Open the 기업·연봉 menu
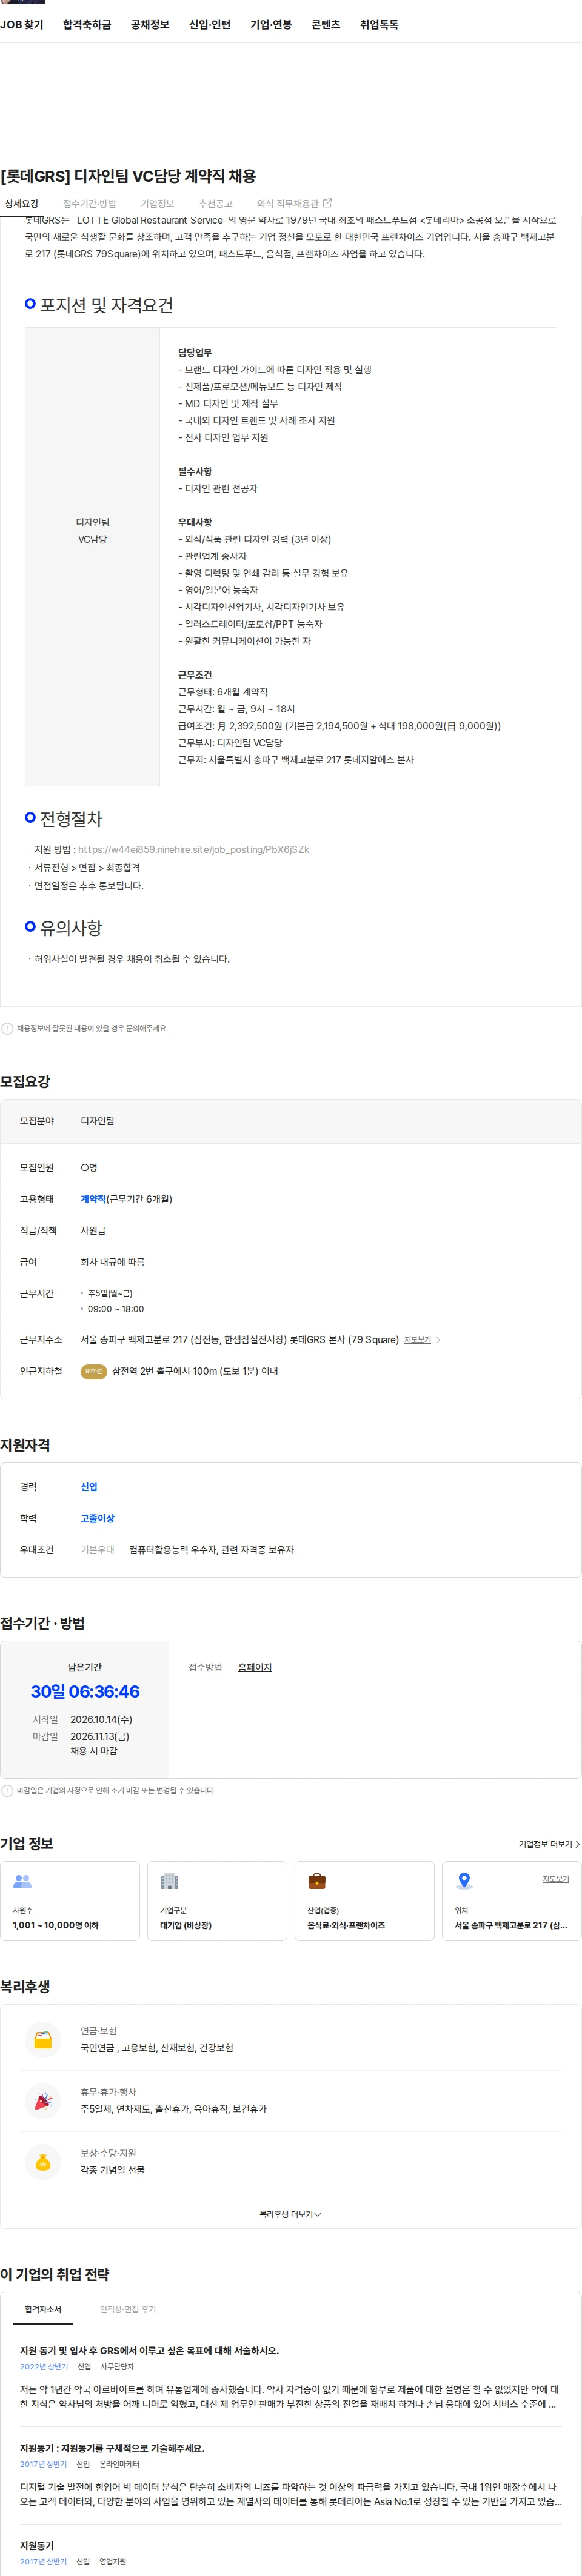This screenshot has height=2576, width=582. 270,25
